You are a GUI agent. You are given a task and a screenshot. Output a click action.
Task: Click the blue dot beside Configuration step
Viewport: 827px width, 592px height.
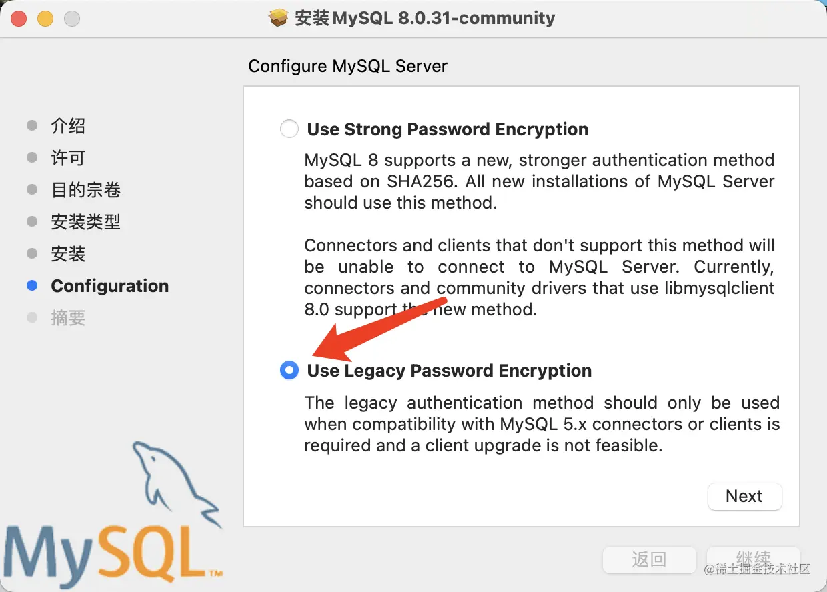[x=31, y=285]
